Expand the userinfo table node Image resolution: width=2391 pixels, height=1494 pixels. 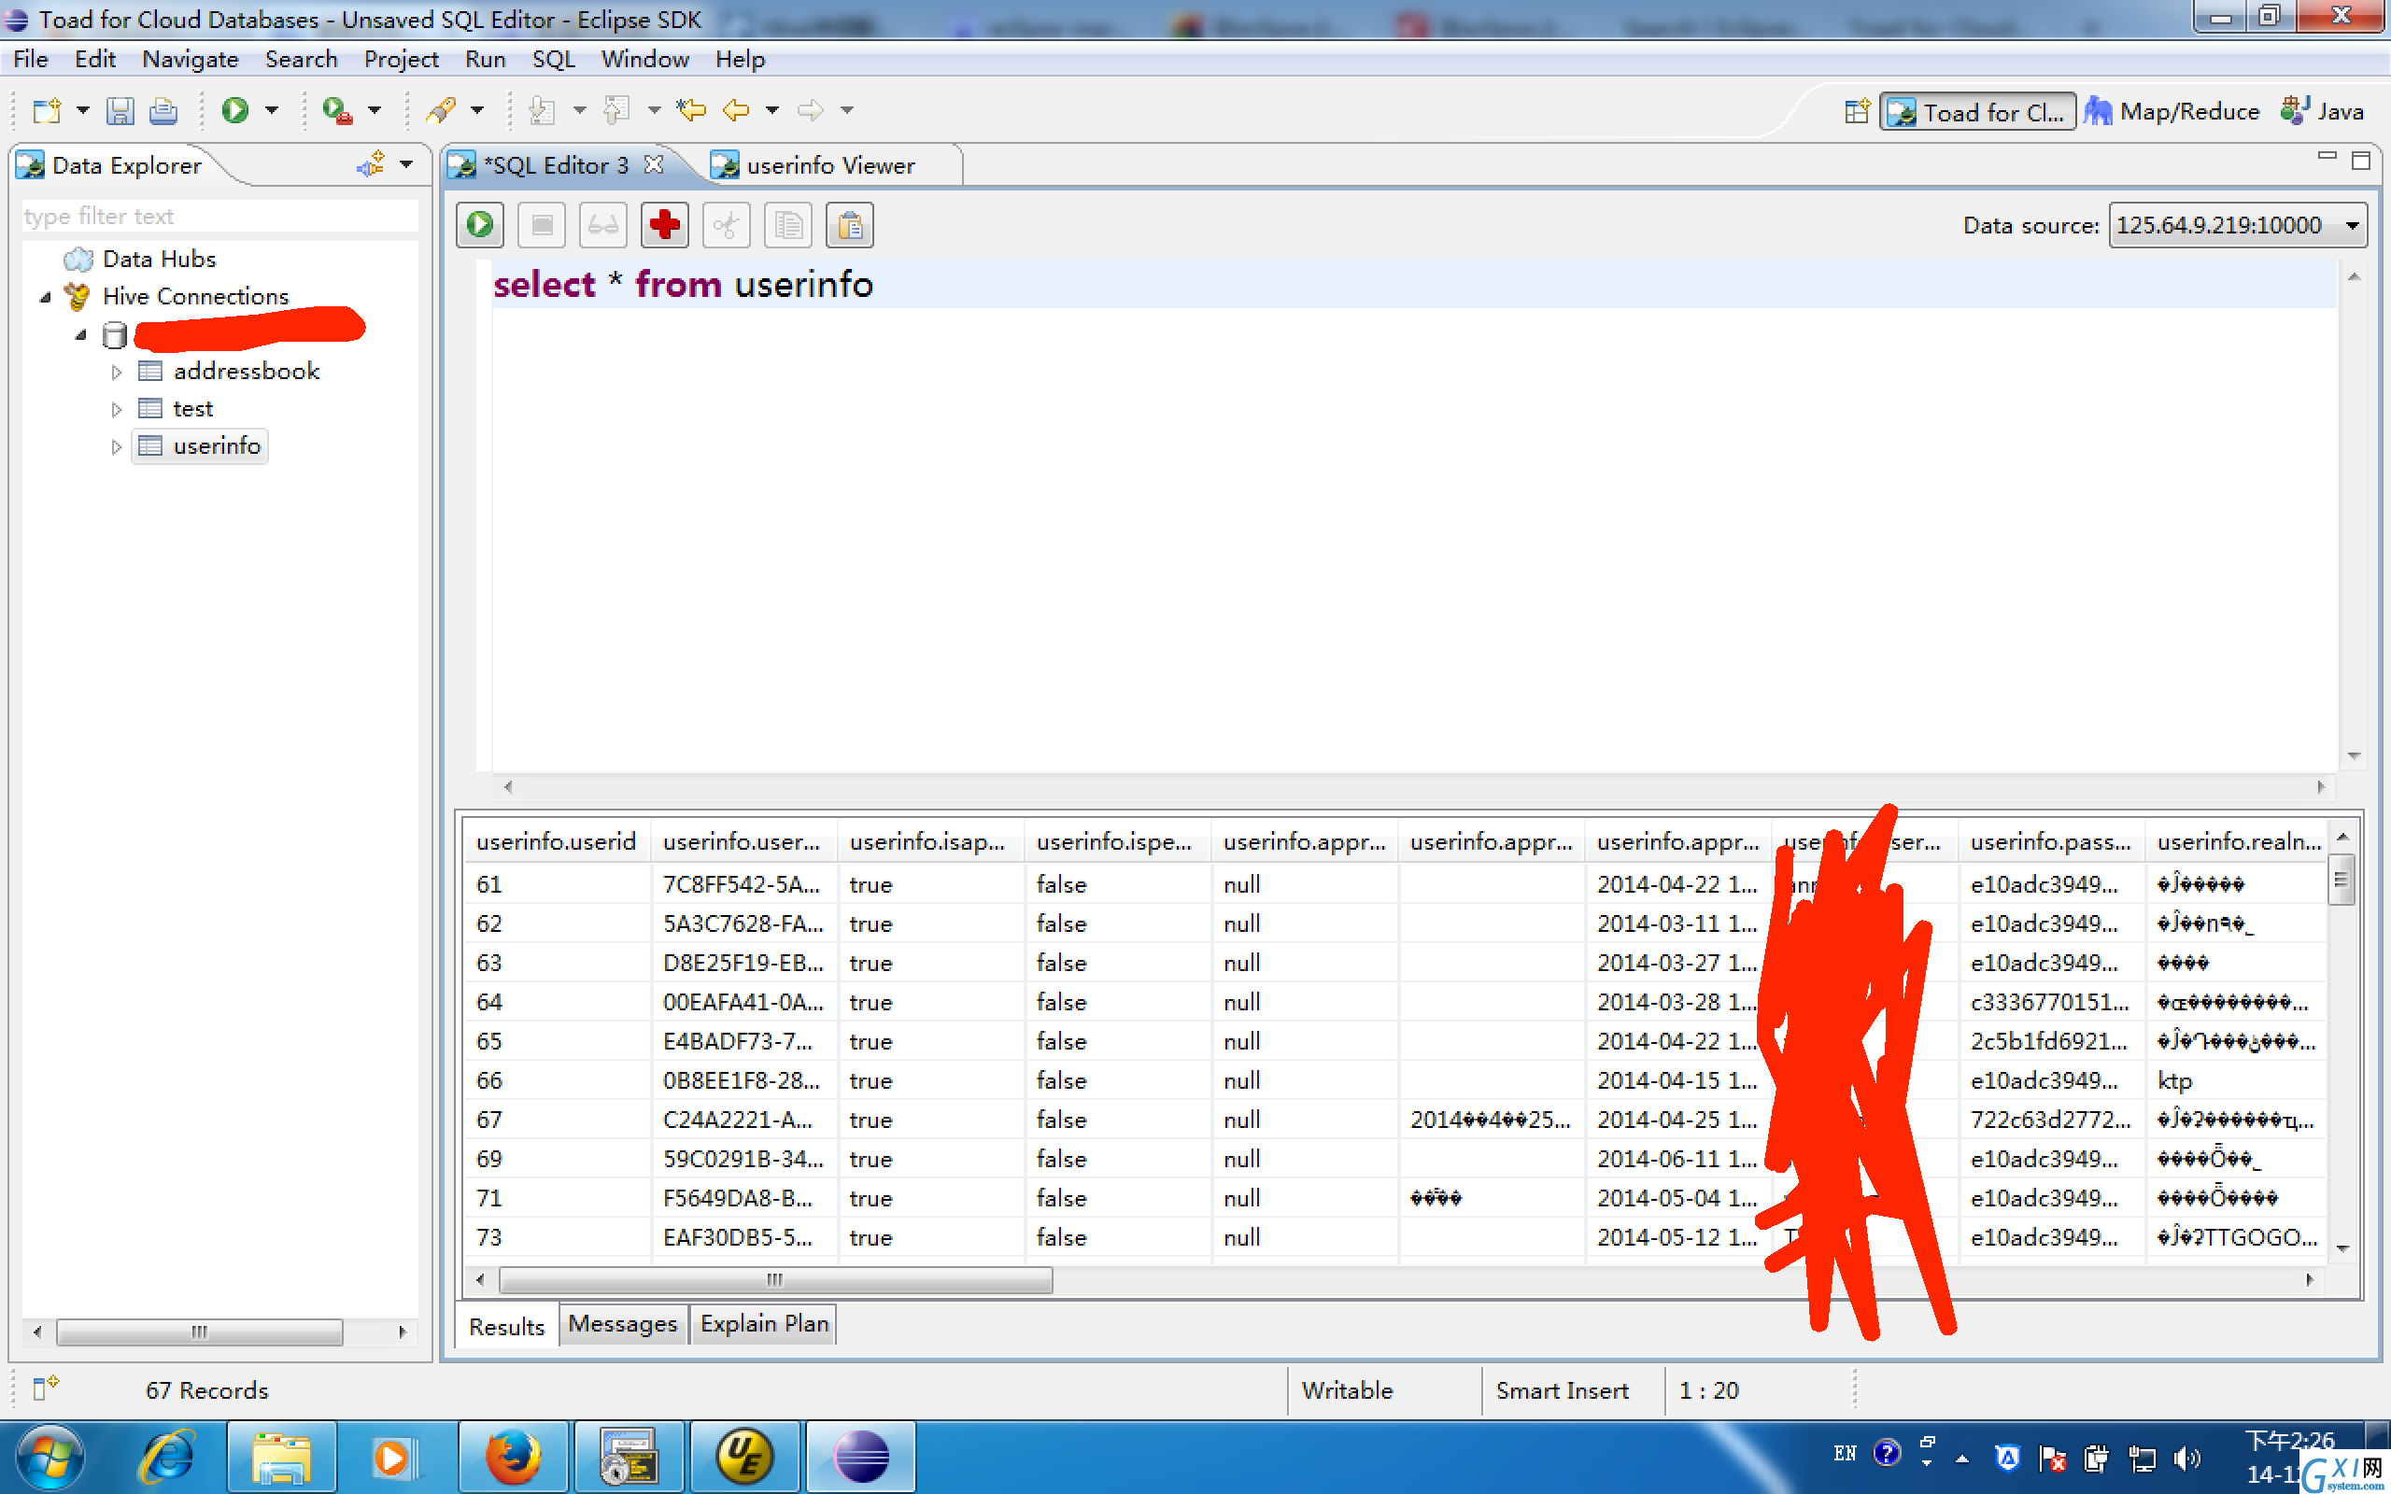[x=117, y=446]
